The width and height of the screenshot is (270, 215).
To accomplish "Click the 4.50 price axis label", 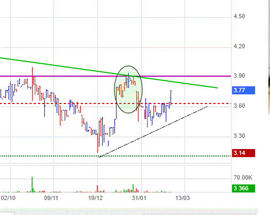I will point(240,16).
